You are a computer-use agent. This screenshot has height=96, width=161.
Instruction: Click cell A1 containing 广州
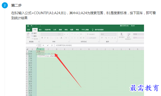(32, 51)
